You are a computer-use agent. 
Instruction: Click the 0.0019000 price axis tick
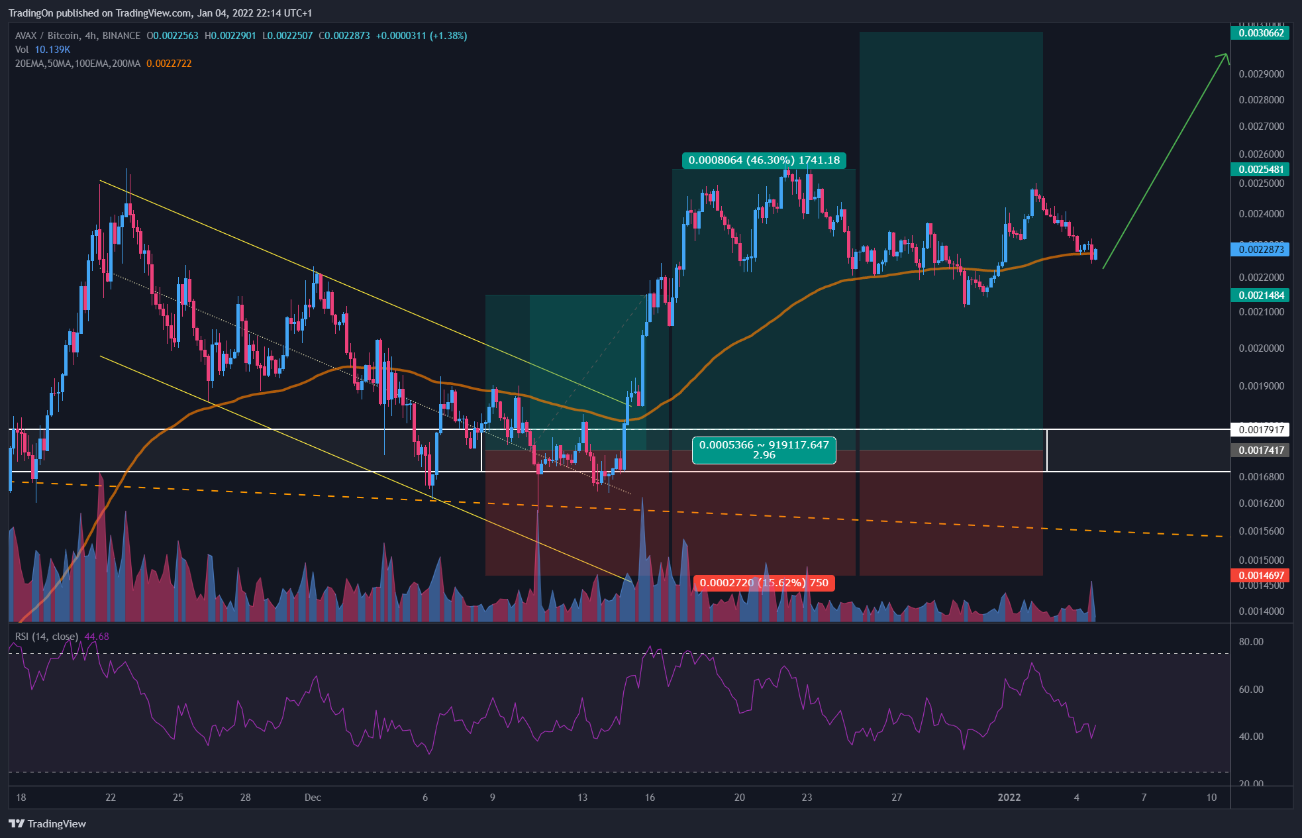point(1262,386)
